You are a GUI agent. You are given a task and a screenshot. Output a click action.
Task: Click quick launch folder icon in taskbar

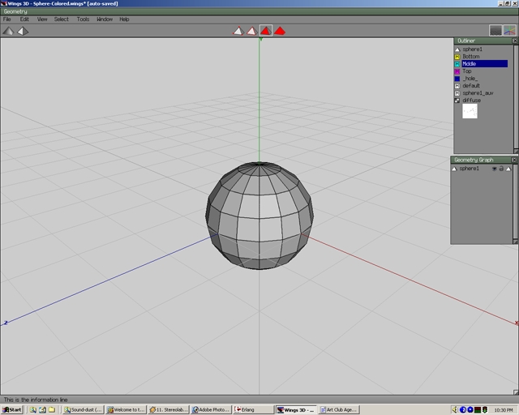pos(52,409)
